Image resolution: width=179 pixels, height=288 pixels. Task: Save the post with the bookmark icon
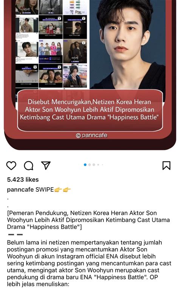pos(167,165)
